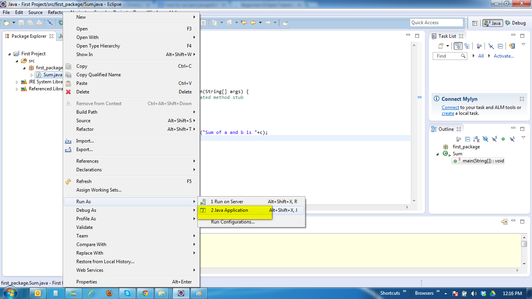Hide local types in the Outline

tap(513, 139)
